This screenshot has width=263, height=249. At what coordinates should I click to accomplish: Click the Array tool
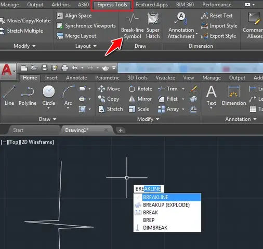168,109
